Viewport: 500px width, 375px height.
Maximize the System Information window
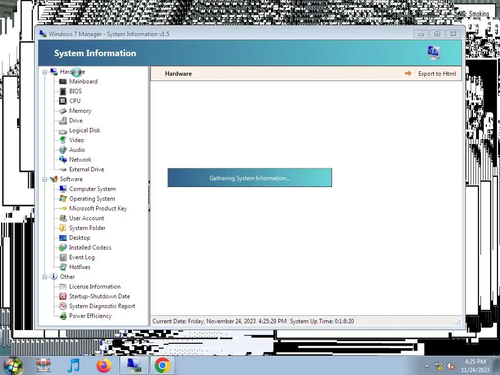click(437, 34)
